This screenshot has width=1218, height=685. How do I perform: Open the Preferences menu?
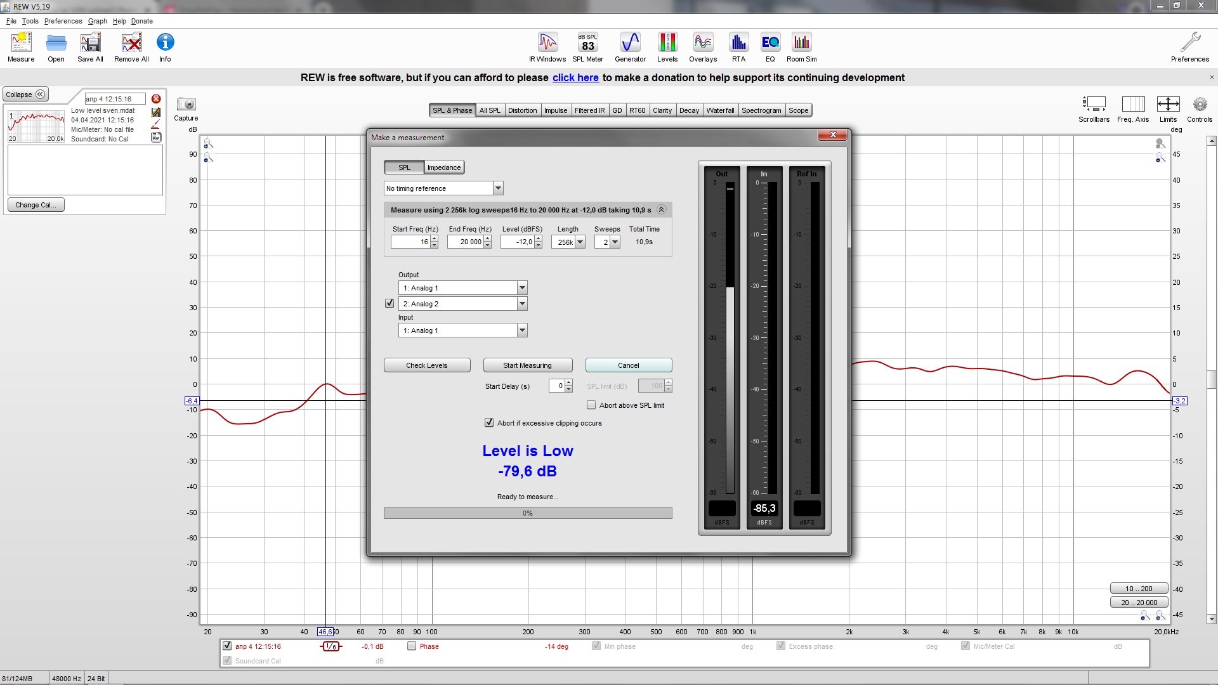click(63, 21)
